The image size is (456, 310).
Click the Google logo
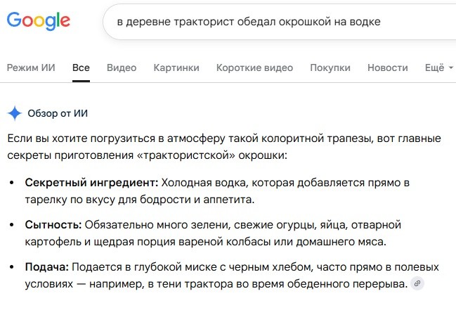(39, 21)
